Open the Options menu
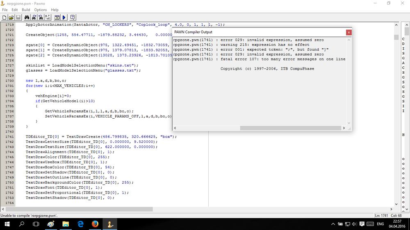 (x=41, y=10)
